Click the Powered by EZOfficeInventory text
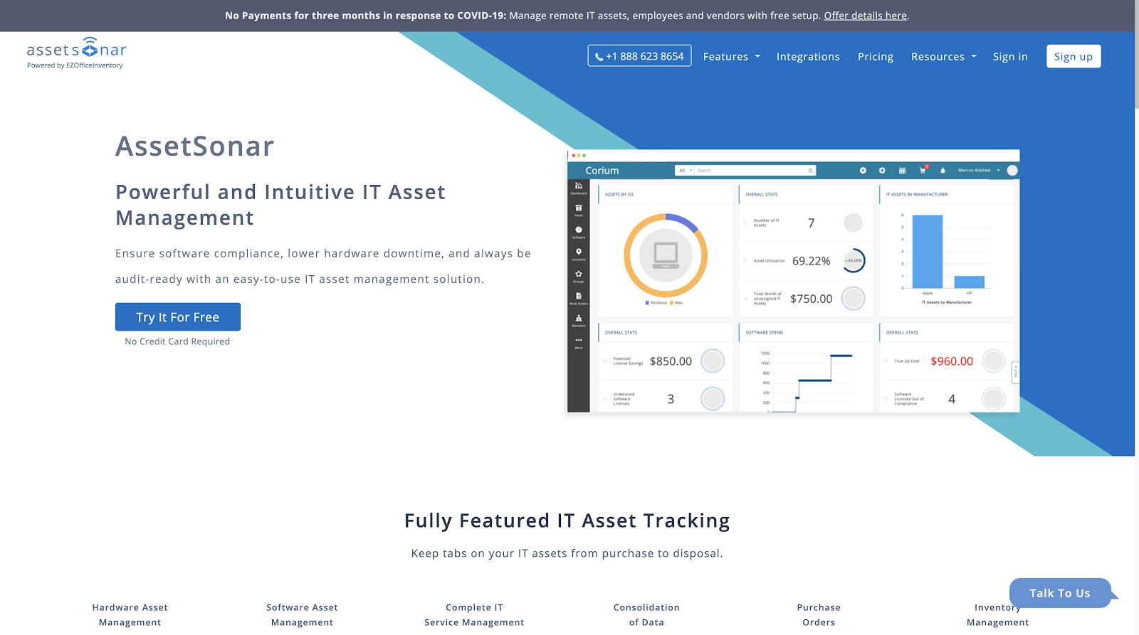Image resolution: width=1139 pixels, height=635 pixels. click(75, 65)
